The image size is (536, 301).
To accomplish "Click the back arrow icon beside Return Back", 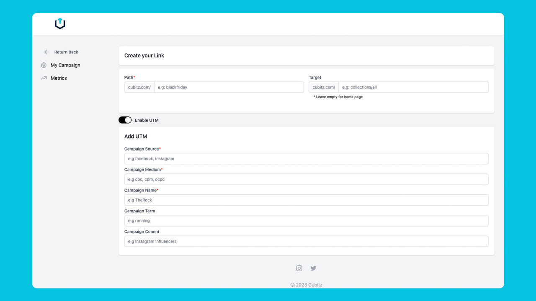I will (x=47, y=52).
